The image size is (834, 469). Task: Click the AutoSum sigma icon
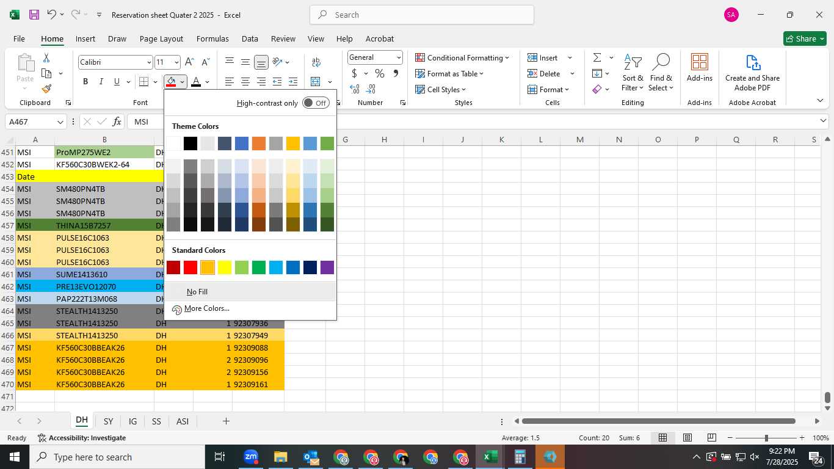(596, 57)
